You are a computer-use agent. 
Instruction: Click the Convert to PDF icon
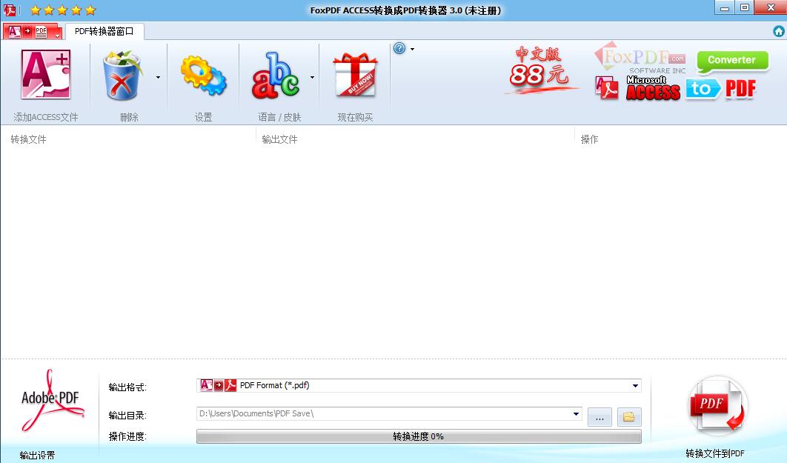coord(717,406)
